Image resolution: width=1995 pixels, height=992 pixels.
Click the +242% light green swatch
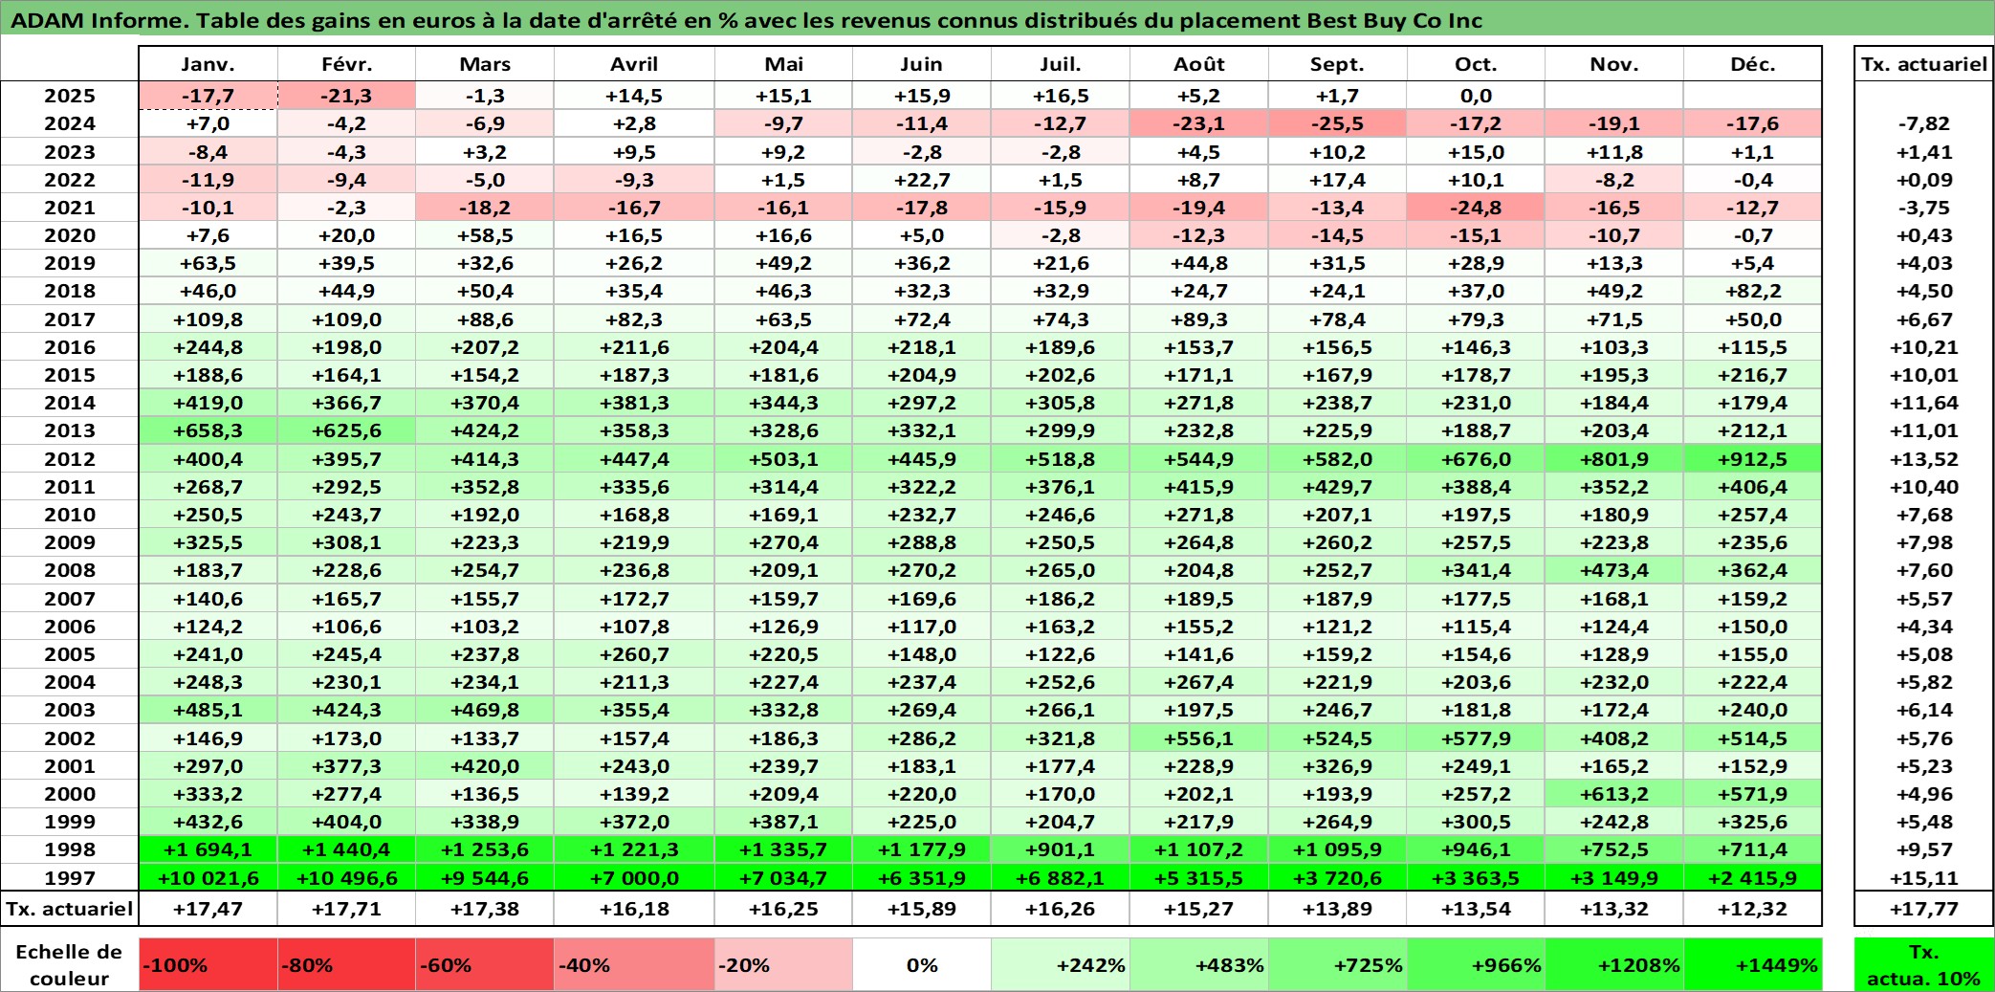click(1061, 964)
